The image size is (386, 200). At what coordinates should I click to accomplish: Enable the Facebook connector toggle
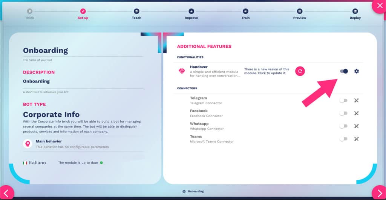[x=343, y=113]
